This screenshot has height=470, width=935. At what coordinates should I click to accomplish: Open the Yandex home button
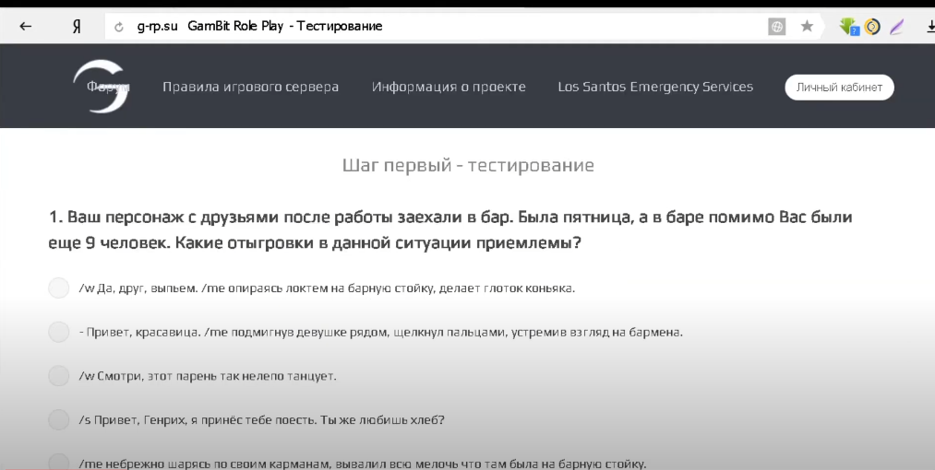[x=76, y=27]
